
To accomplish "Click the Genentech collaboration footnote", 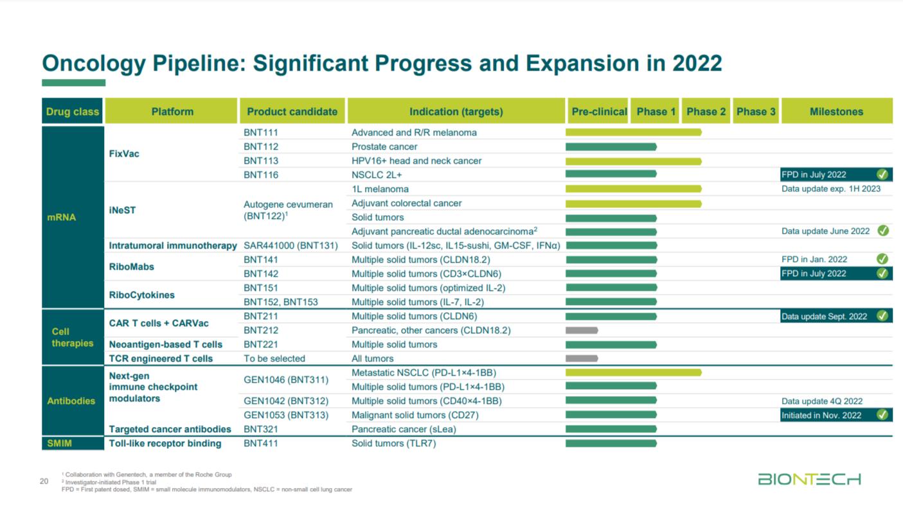I will [147, 475].
